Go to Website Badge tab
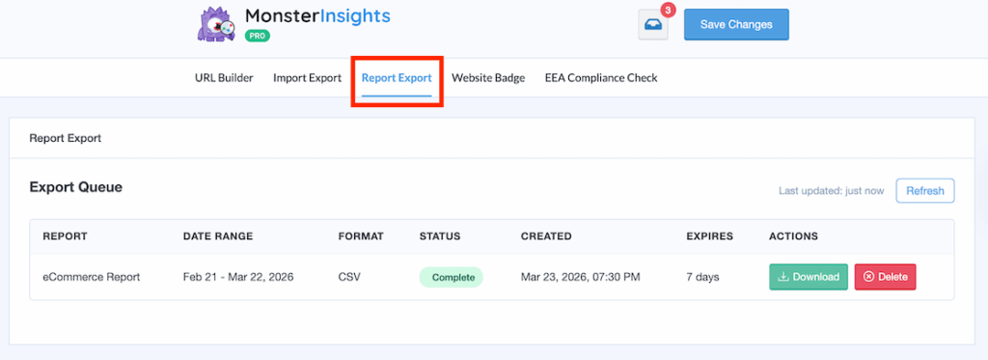The image size is (988, 360). click(488, 78)
